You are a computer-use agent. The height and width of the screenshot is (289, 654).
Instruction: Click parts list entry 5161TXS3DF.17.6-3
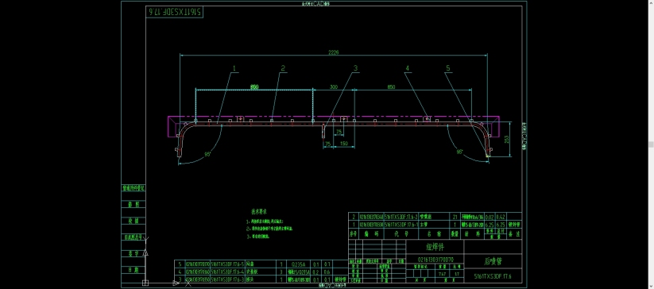pos(227,279)
